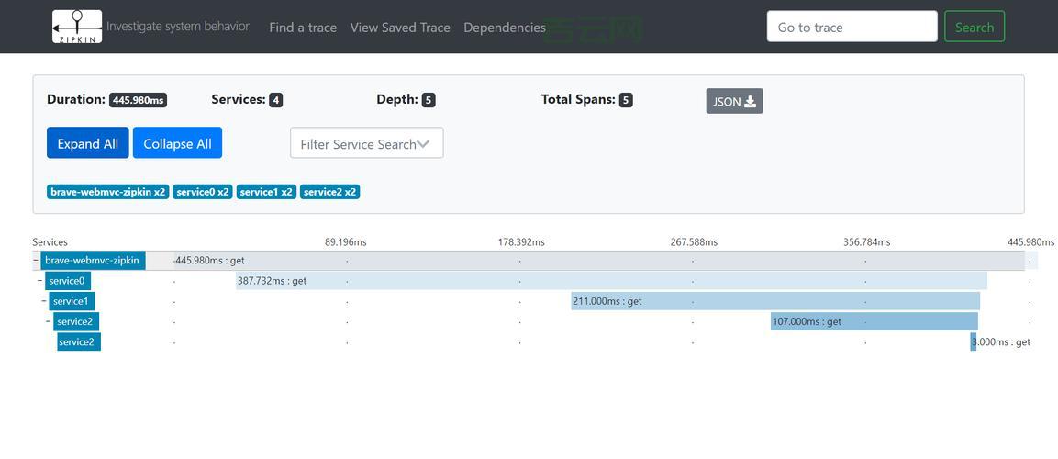Click the Go to trace input field
The width and height of the screenshot is (1058, 459).
(852, 27)
